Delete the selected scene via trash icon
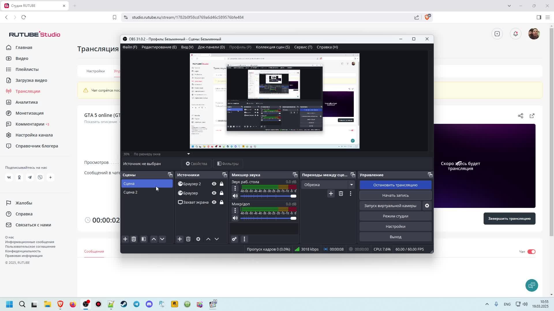This screenshot has width=554, height=311. coord(134,239)
